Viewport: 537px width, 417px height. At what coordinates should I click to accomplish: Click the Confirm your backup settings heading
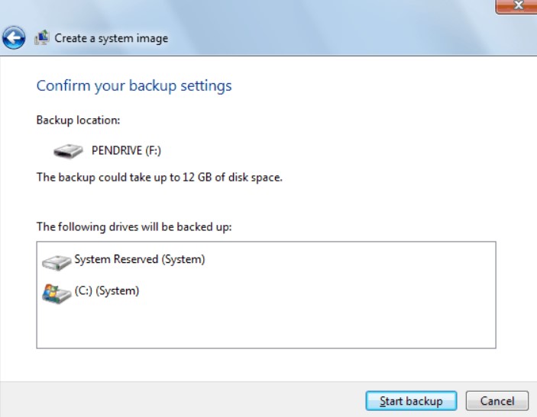tap(134, 86)
